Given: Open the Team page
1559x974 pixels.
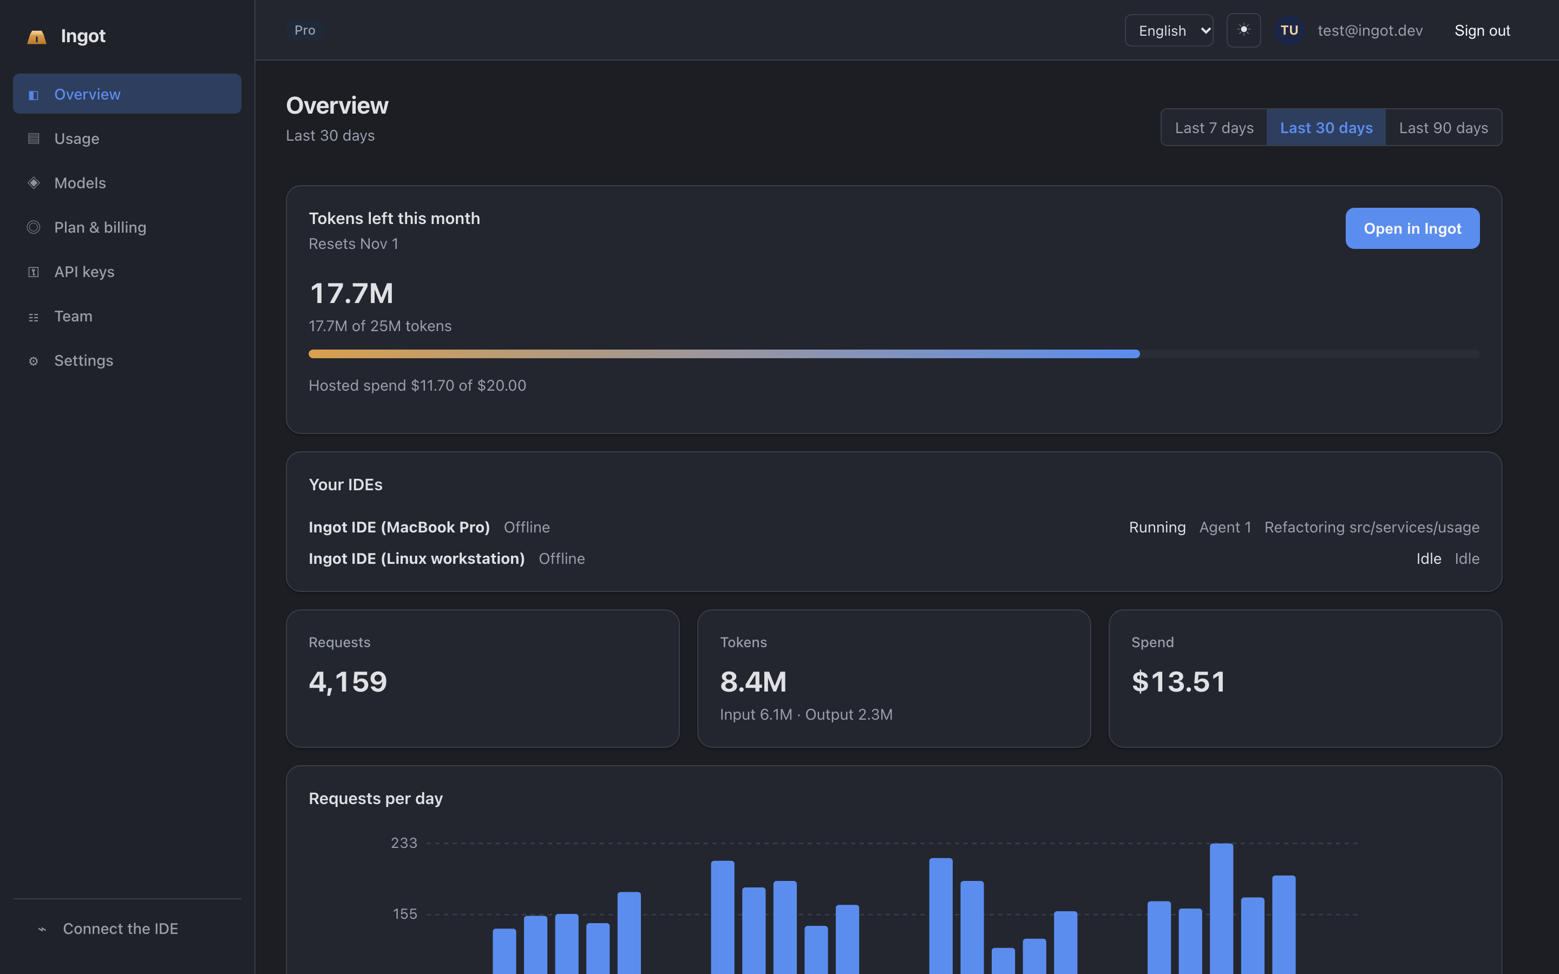Looking at the screenshot, I should coord(127,317).
